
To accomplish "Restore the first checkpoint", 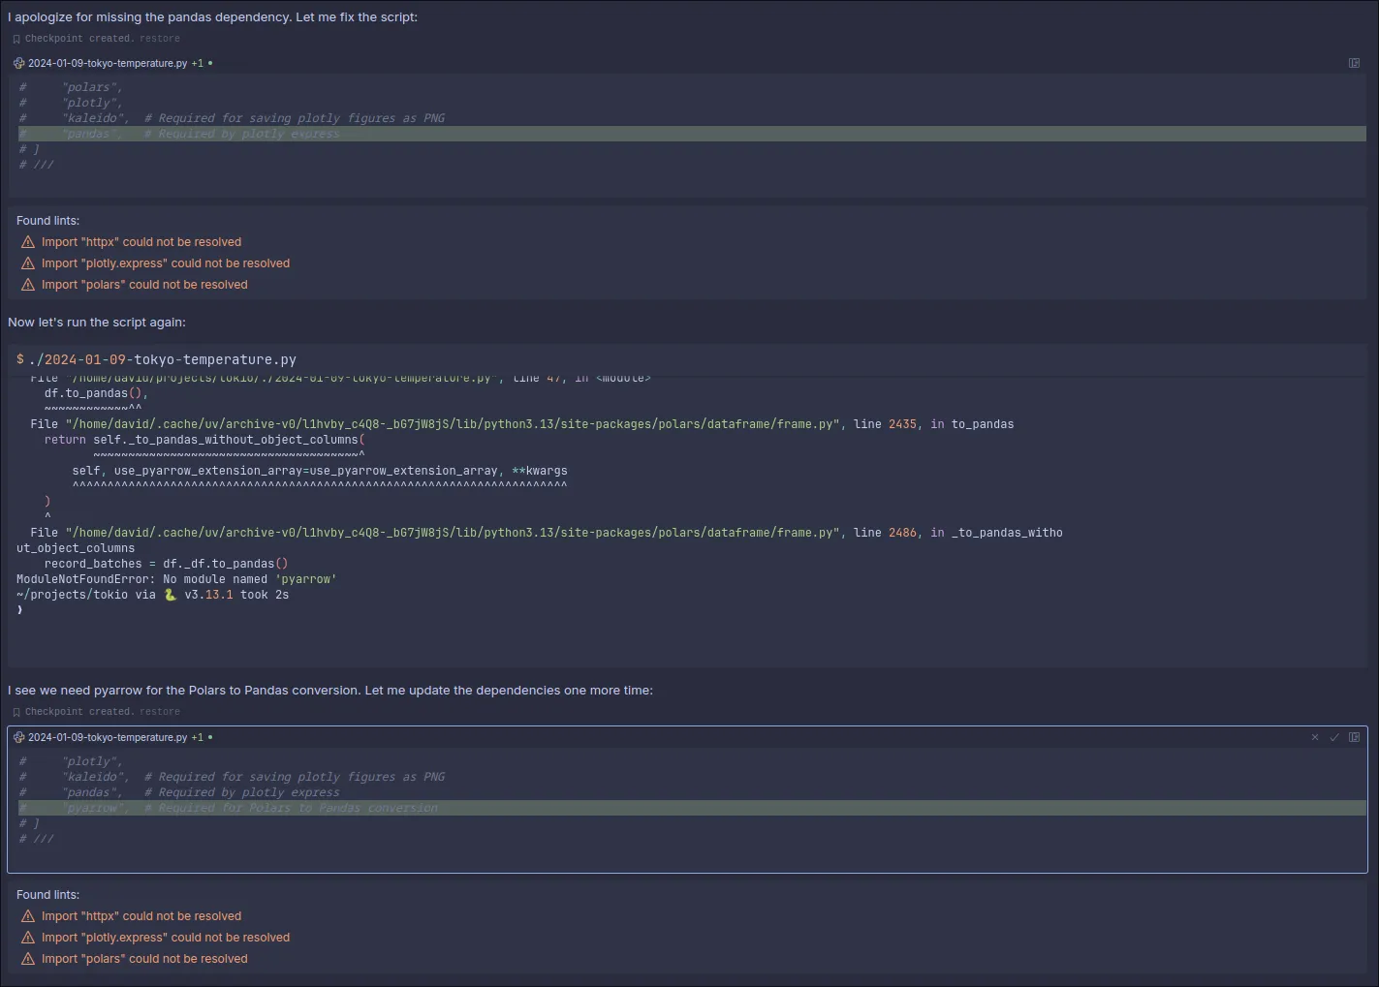I will click(x=160, y=39).
